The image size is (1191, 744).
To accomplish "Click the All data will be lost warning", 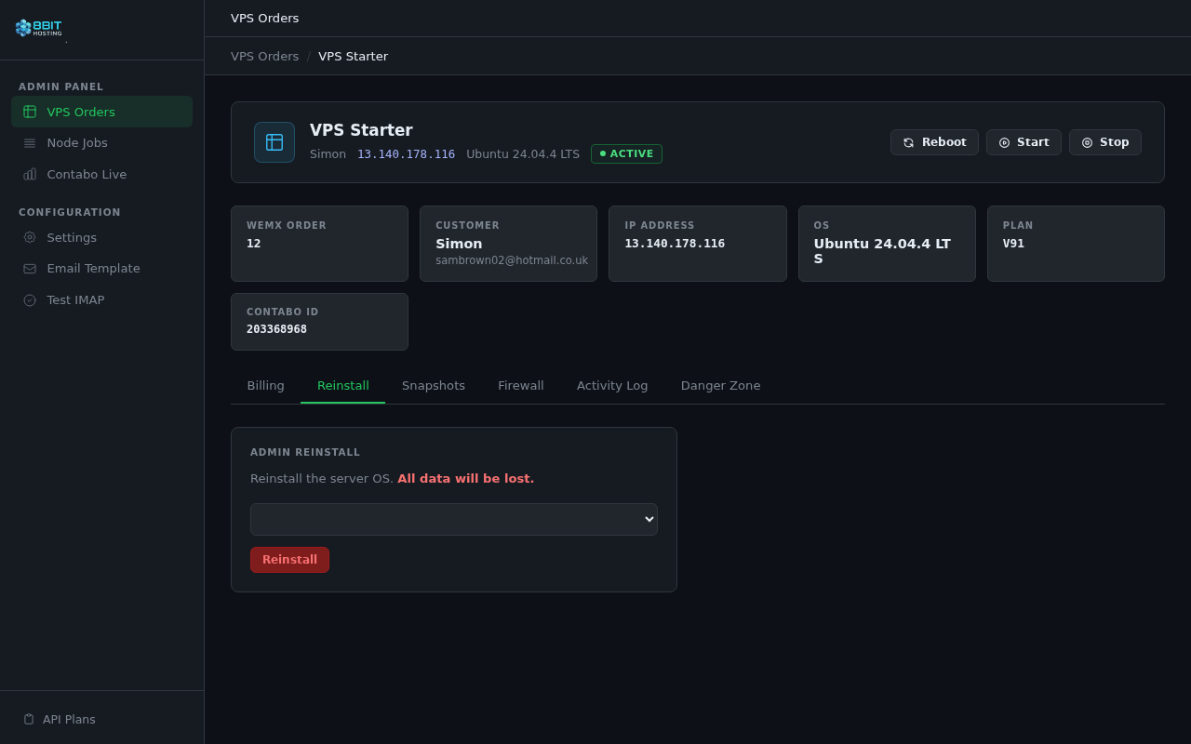I will (466, 478).
